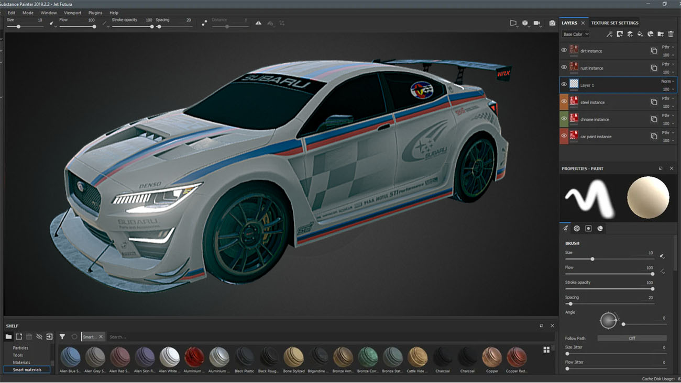The image size is (681, 383).
Task: Toggle visibility of the steel instance layer
Action: (564, 102)
